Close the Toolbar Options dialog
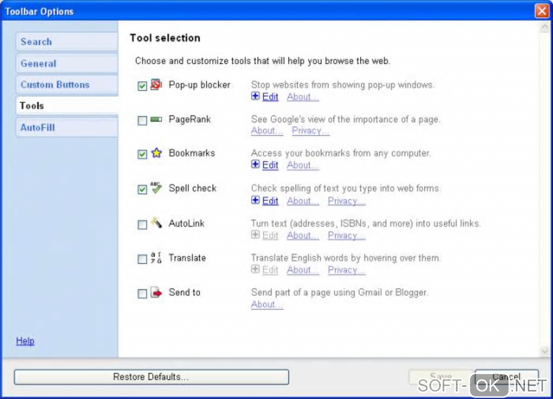This screenshot has height=399, width=553. click(542, 11)
